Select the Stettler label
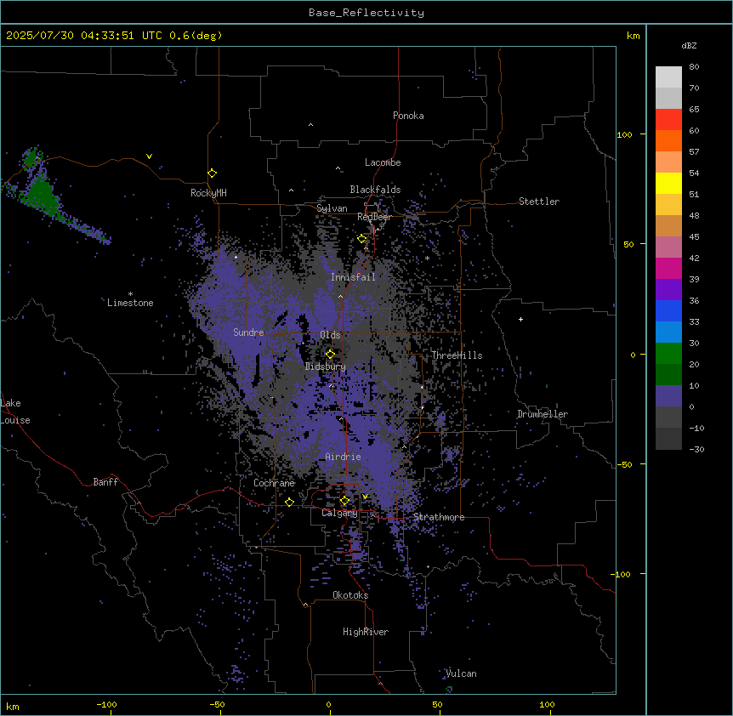 click(539, 202)
